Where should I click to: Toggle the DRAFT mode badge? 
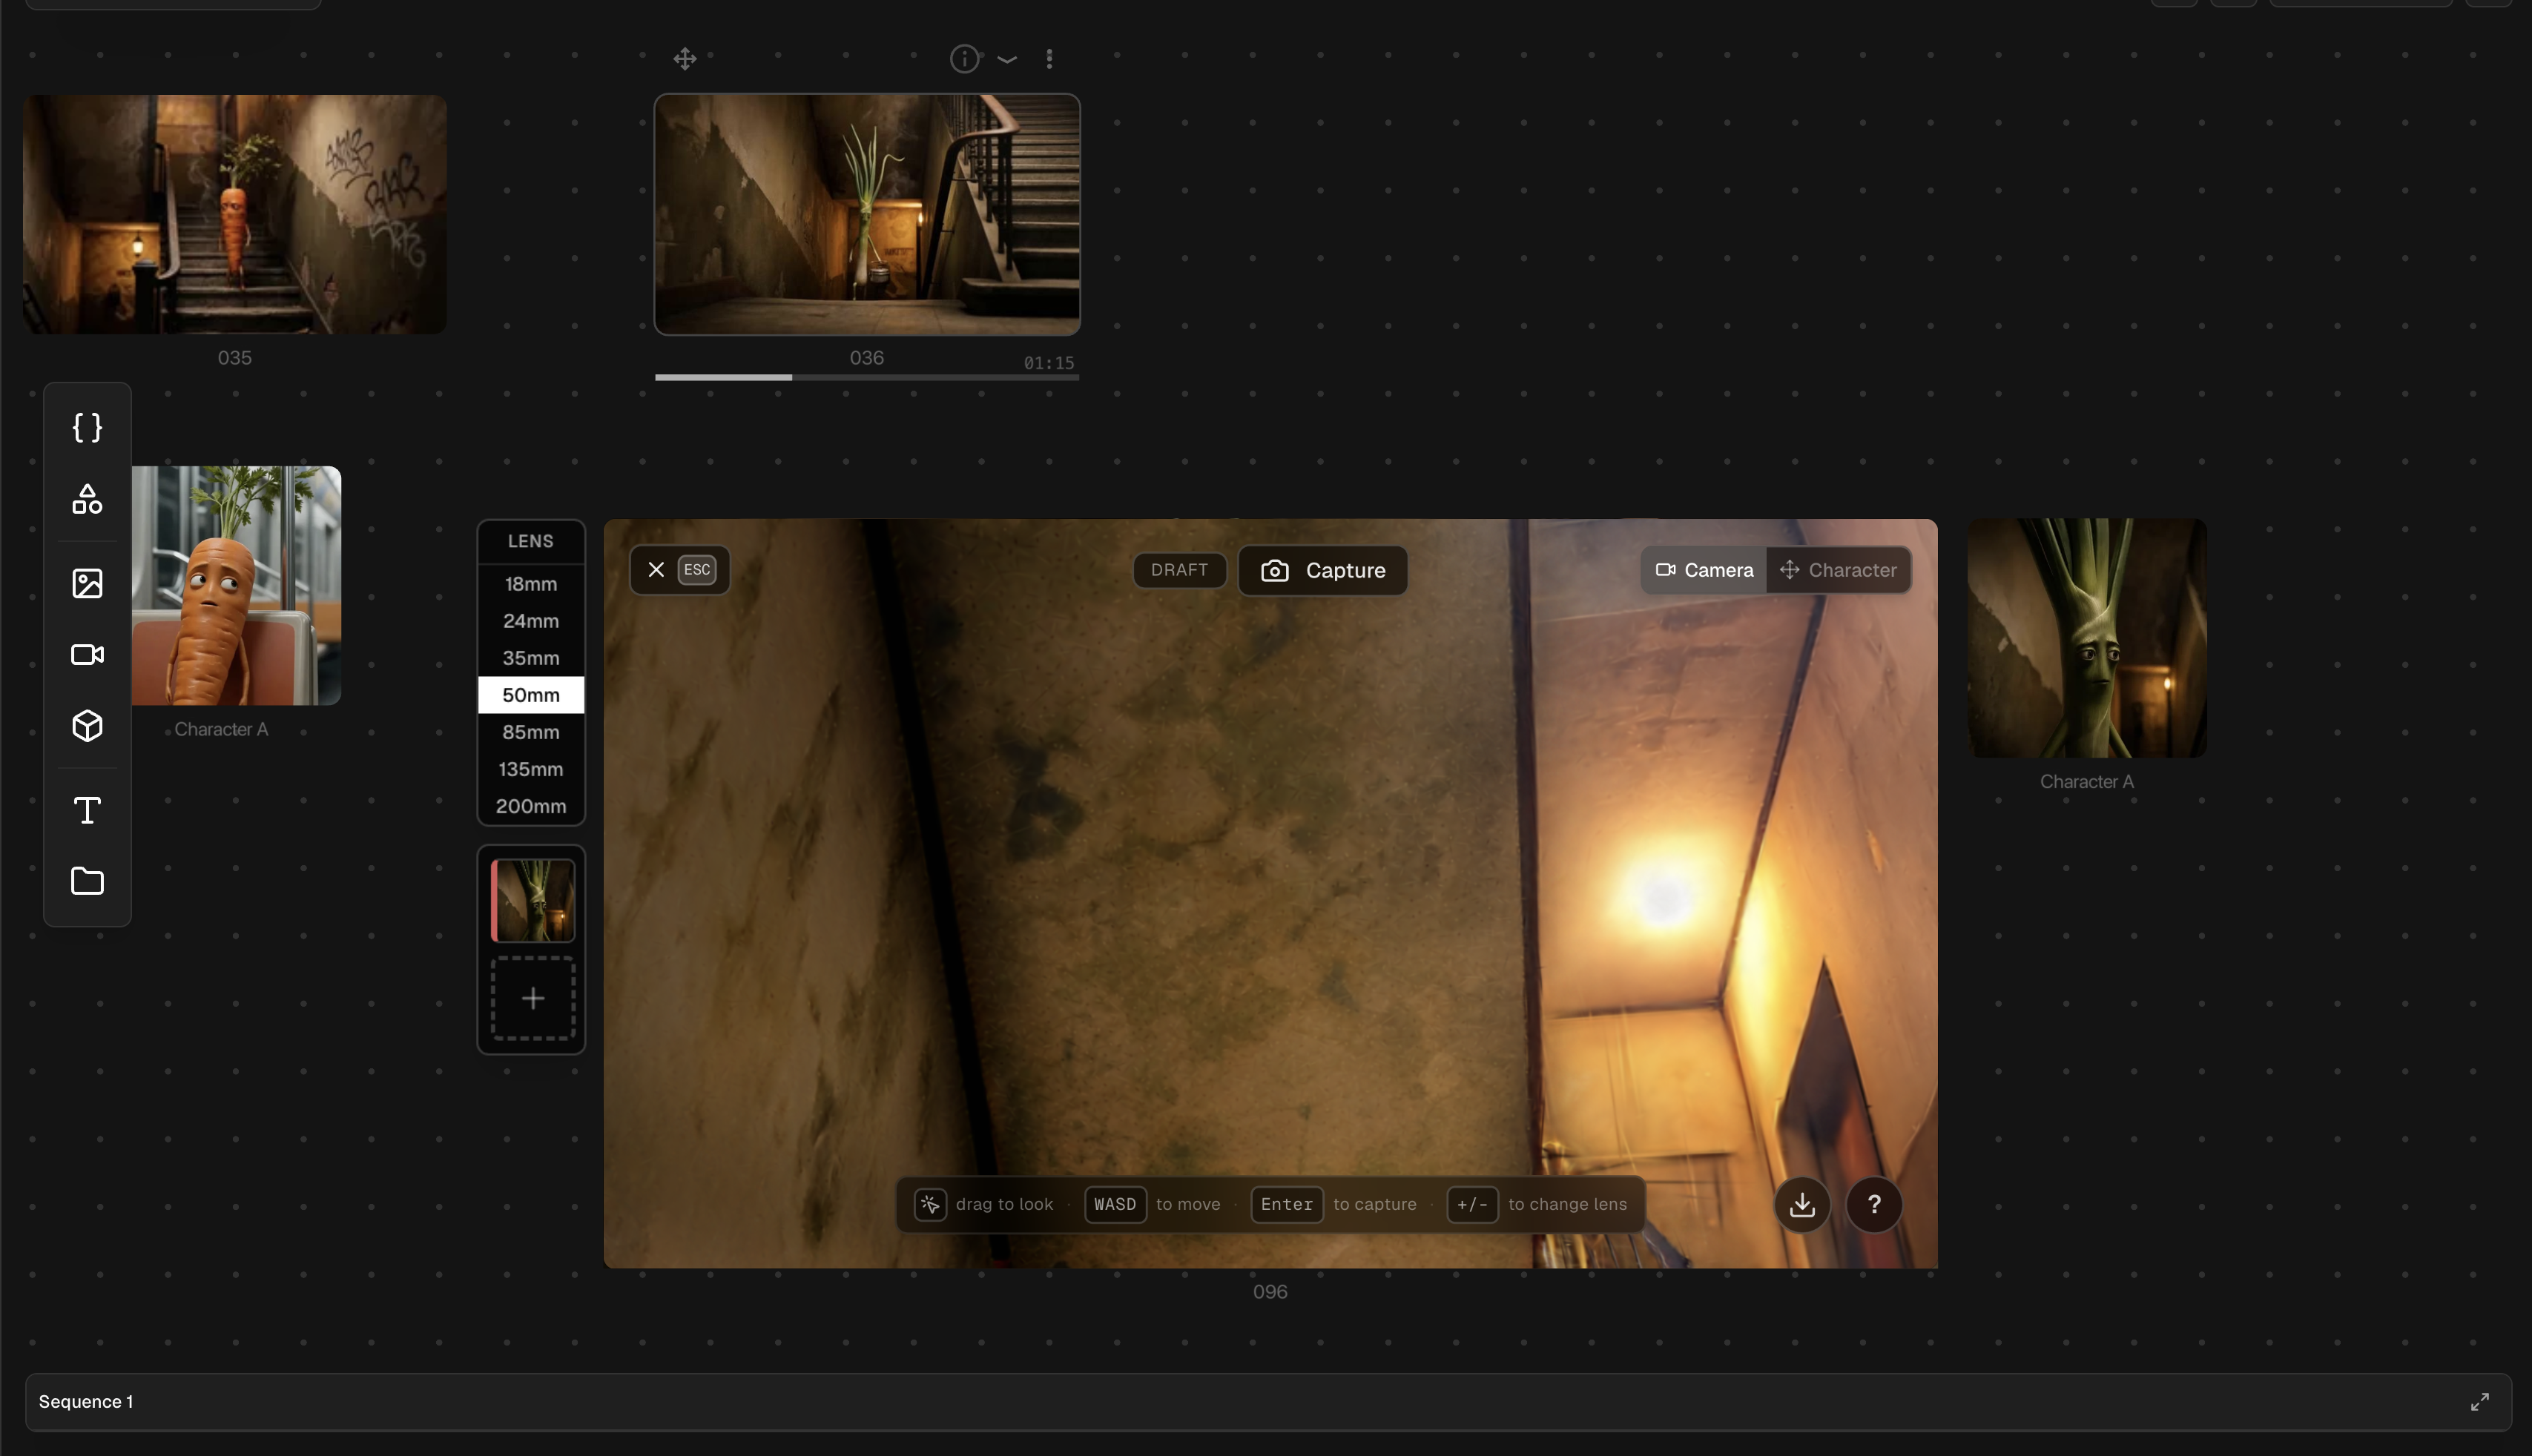[1179, 570]
